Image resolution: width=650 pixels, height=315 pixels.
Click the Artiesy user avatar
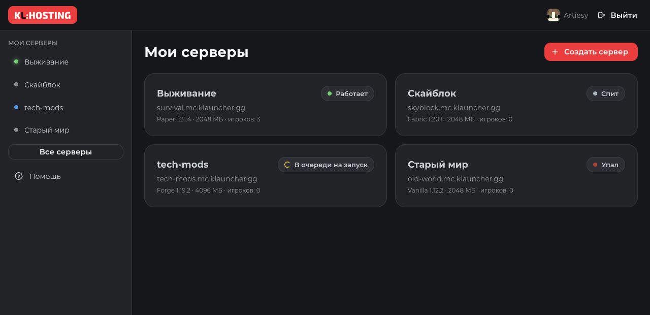(x=554, y=15)
